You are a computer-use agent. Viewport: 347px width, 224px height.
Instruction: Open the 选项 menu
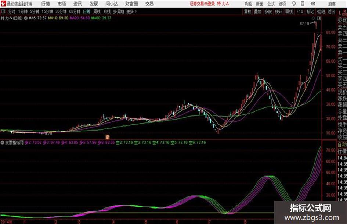click(x=282, y=4)
